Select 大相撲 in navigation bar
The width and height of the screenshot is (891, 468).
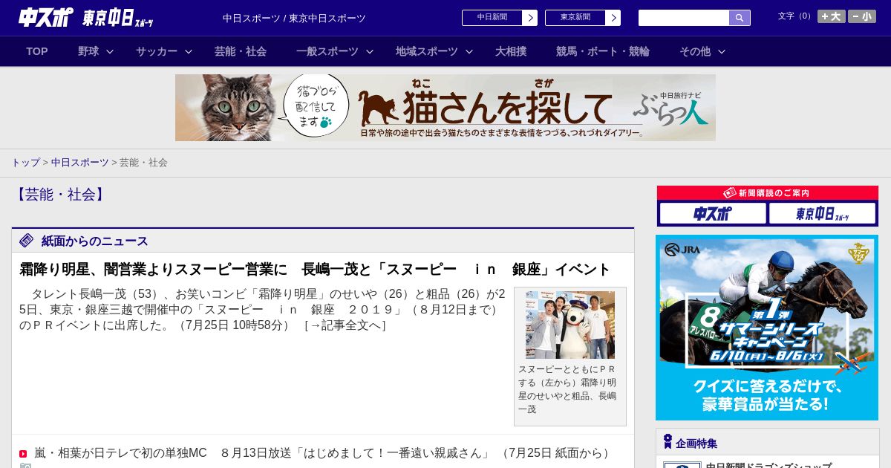coord(511,51)
